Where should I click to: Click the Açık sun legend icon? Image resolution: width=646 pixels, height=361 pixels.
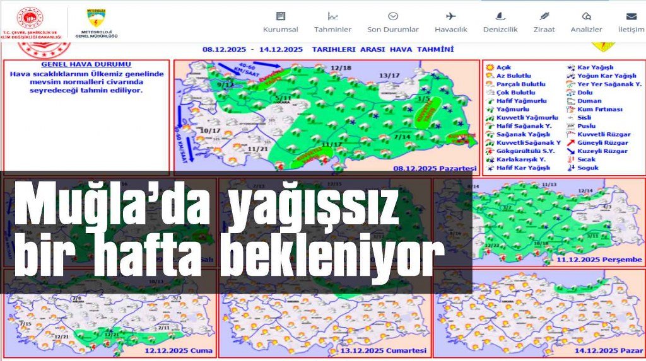click(x=489, y=67)
